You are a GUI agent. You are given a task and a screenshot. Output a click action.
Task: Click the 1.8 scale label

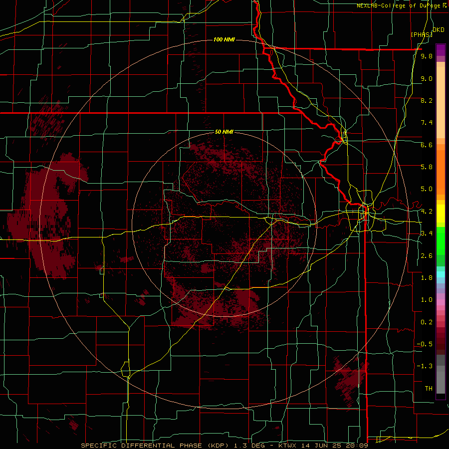427,278
